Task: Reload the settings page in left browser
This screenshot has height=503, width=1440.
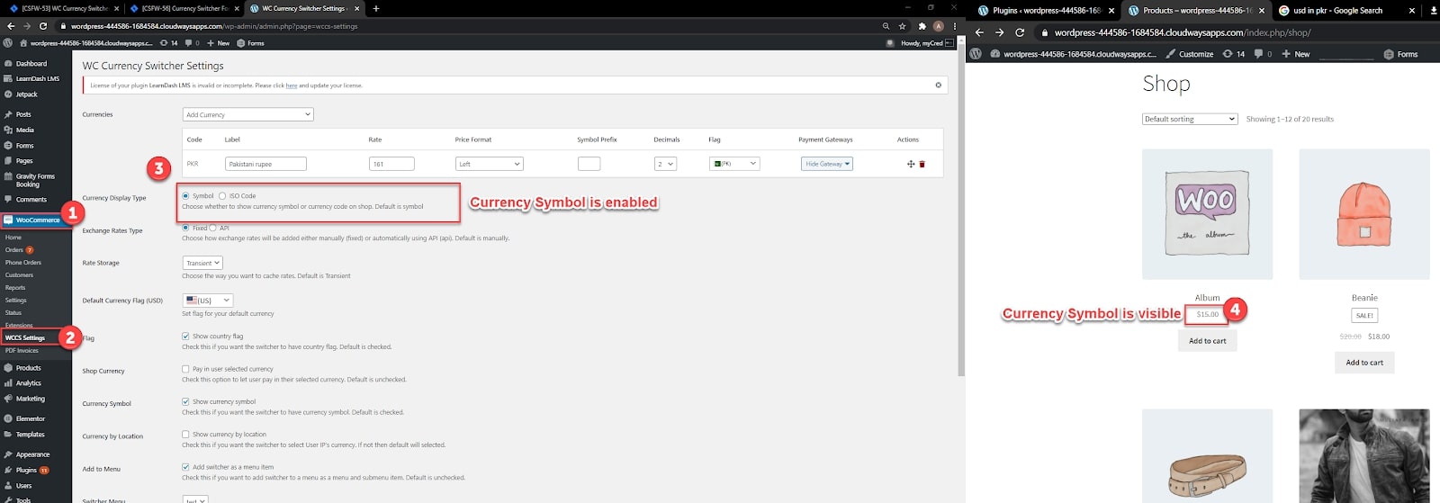Action: pyautogui.click(x=42, y=26)
